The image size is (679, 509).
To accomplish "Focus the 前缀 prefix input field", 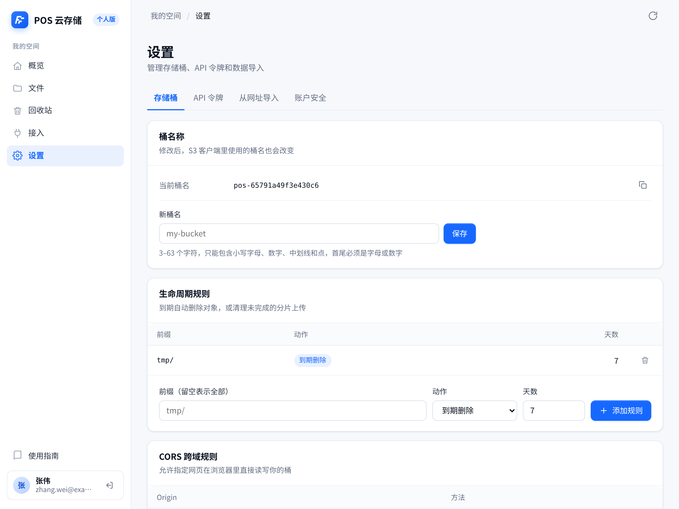I will 293,411.
